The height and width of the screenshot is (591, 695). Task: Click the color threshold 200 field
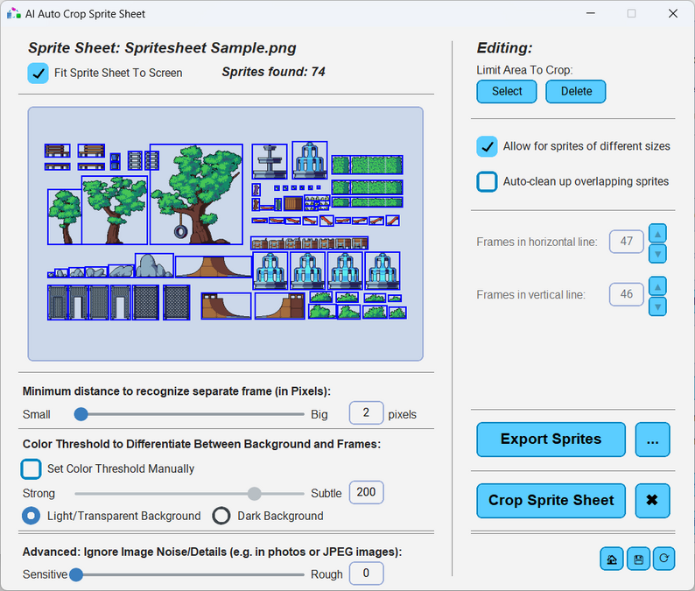366,493
